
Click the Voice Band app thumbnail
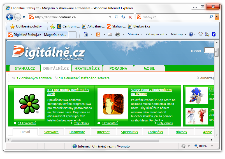pos(113,103)
